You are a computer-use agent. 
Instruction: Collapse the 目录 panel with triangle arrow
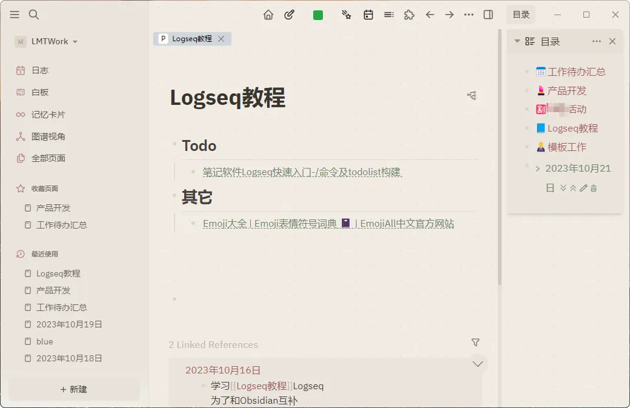[x=517, y=41]
